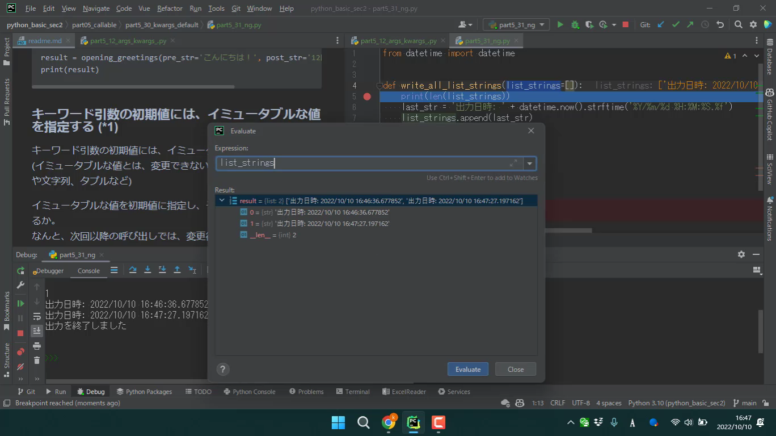
Task: Open the Expression history dropdown arrow
Action: [x=529, y=163]
